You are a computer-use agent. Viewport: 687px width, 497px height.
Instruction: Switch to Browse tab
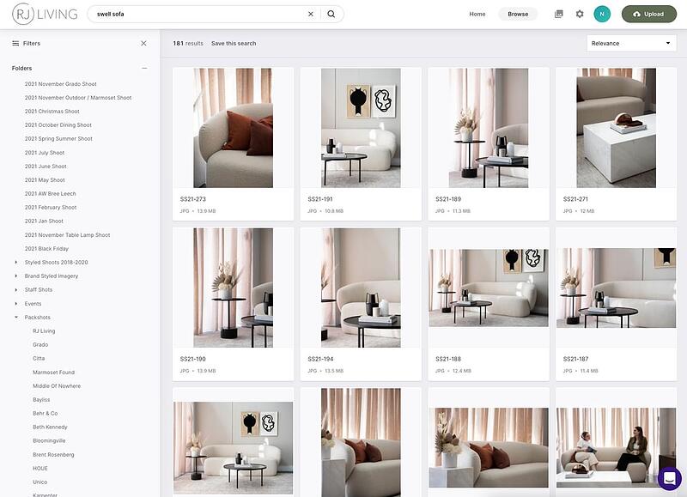(x=518, y=14)
